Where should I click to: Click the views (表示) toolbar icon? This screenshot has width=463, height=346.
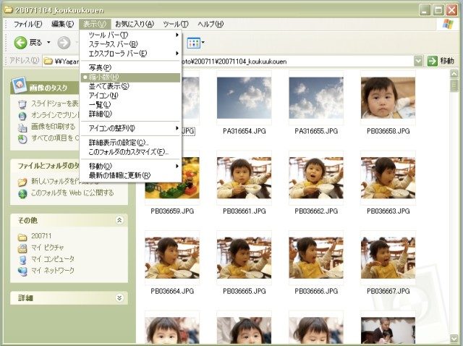[x=193, y=43]
